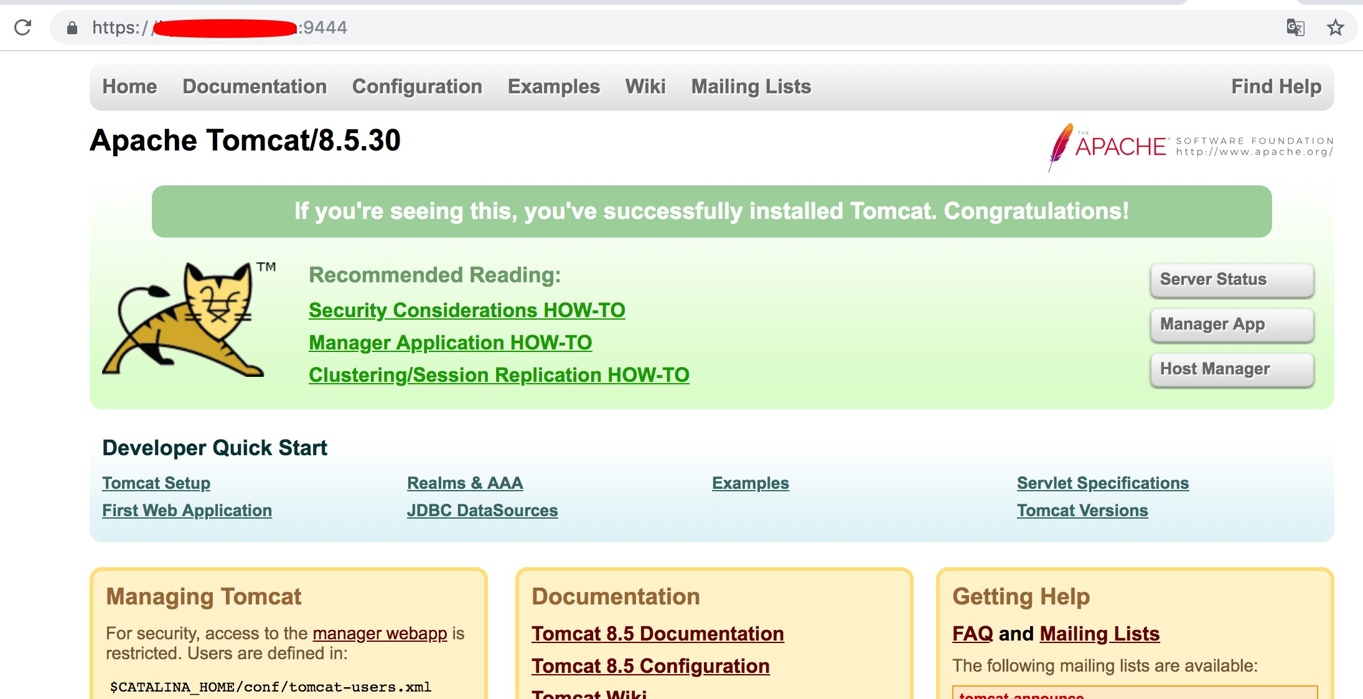The image size is (1363, 699).
Task: Open the Tomcat 8.5 Configuration link
Action: (650, 665)
